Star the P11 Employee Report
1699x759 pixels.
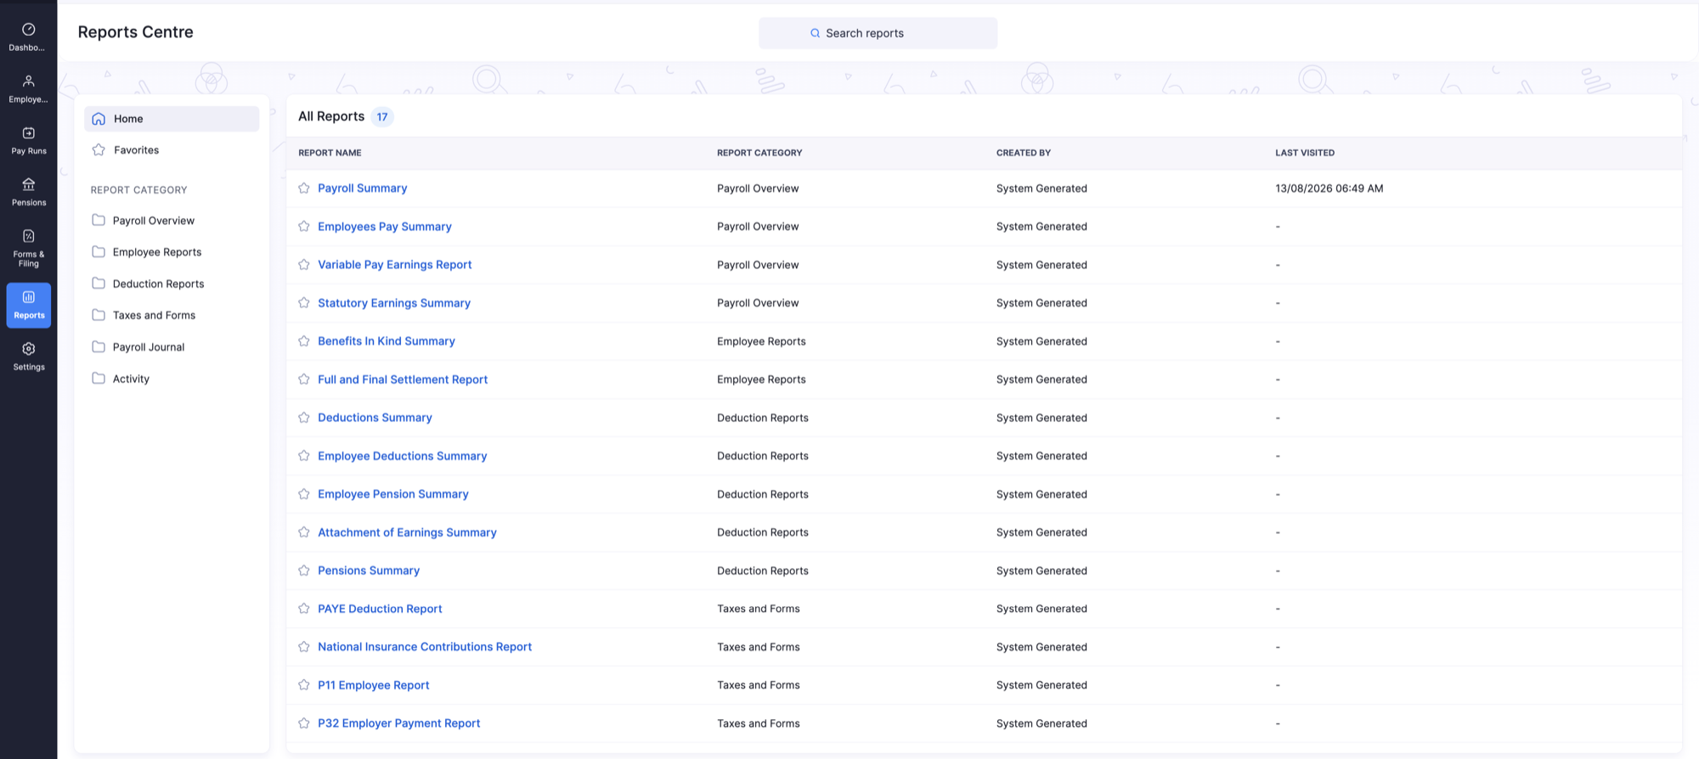pyautogui.click(x=304, y=684)
